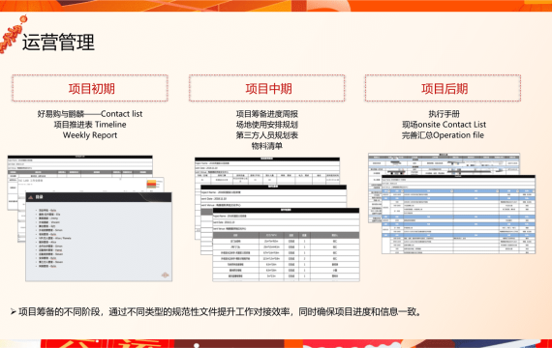
Task: Click the 物料清单 text line
Action: [x=267, y=146]
